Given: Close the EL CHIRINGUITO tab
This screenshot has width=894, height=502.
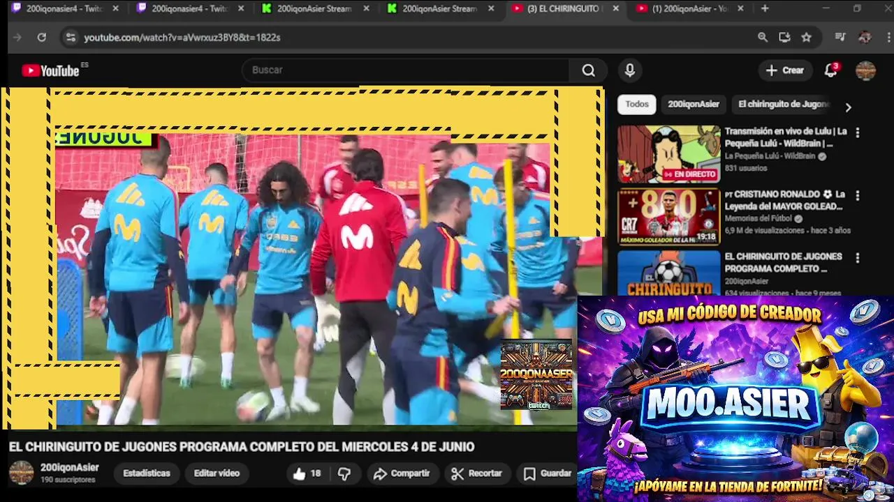Looking at the screenshot, I should pos(615,8).
